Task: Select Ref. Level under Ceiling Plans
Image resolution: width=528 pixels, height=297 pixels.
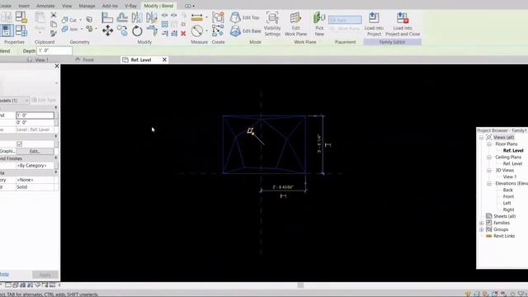Action: [x=512, y=163]
